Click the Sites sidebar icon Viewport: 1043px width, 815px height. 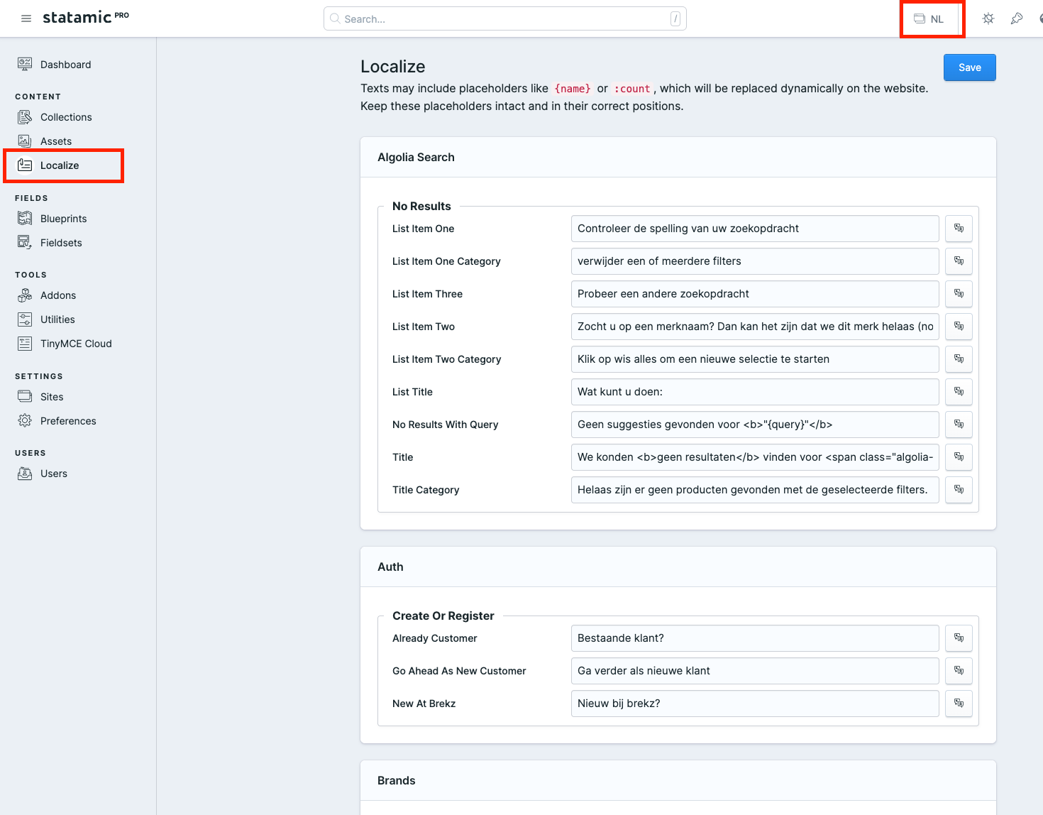(25, 397)
